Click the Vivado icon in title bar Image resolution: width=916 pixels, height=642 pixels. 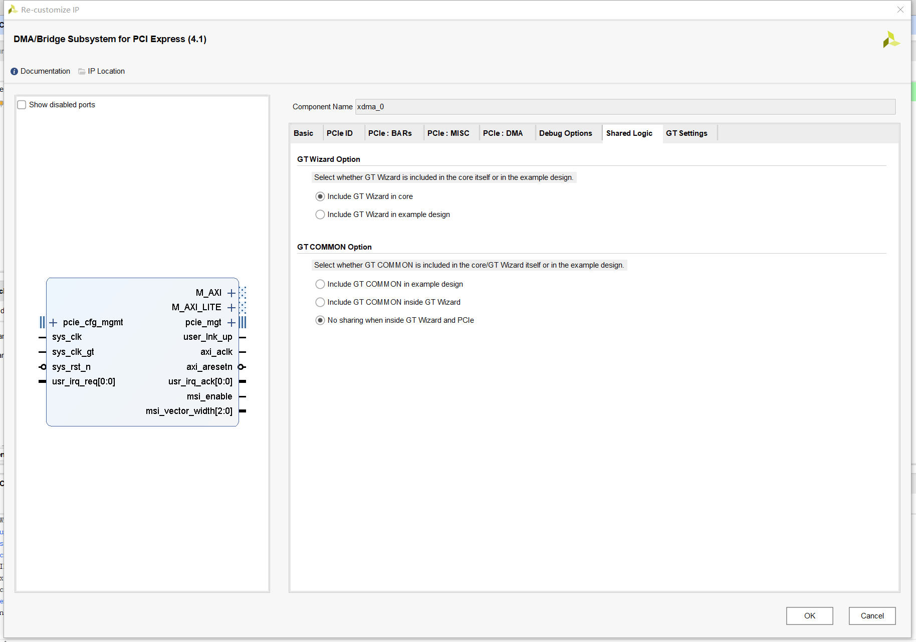(x=13, y=10)
